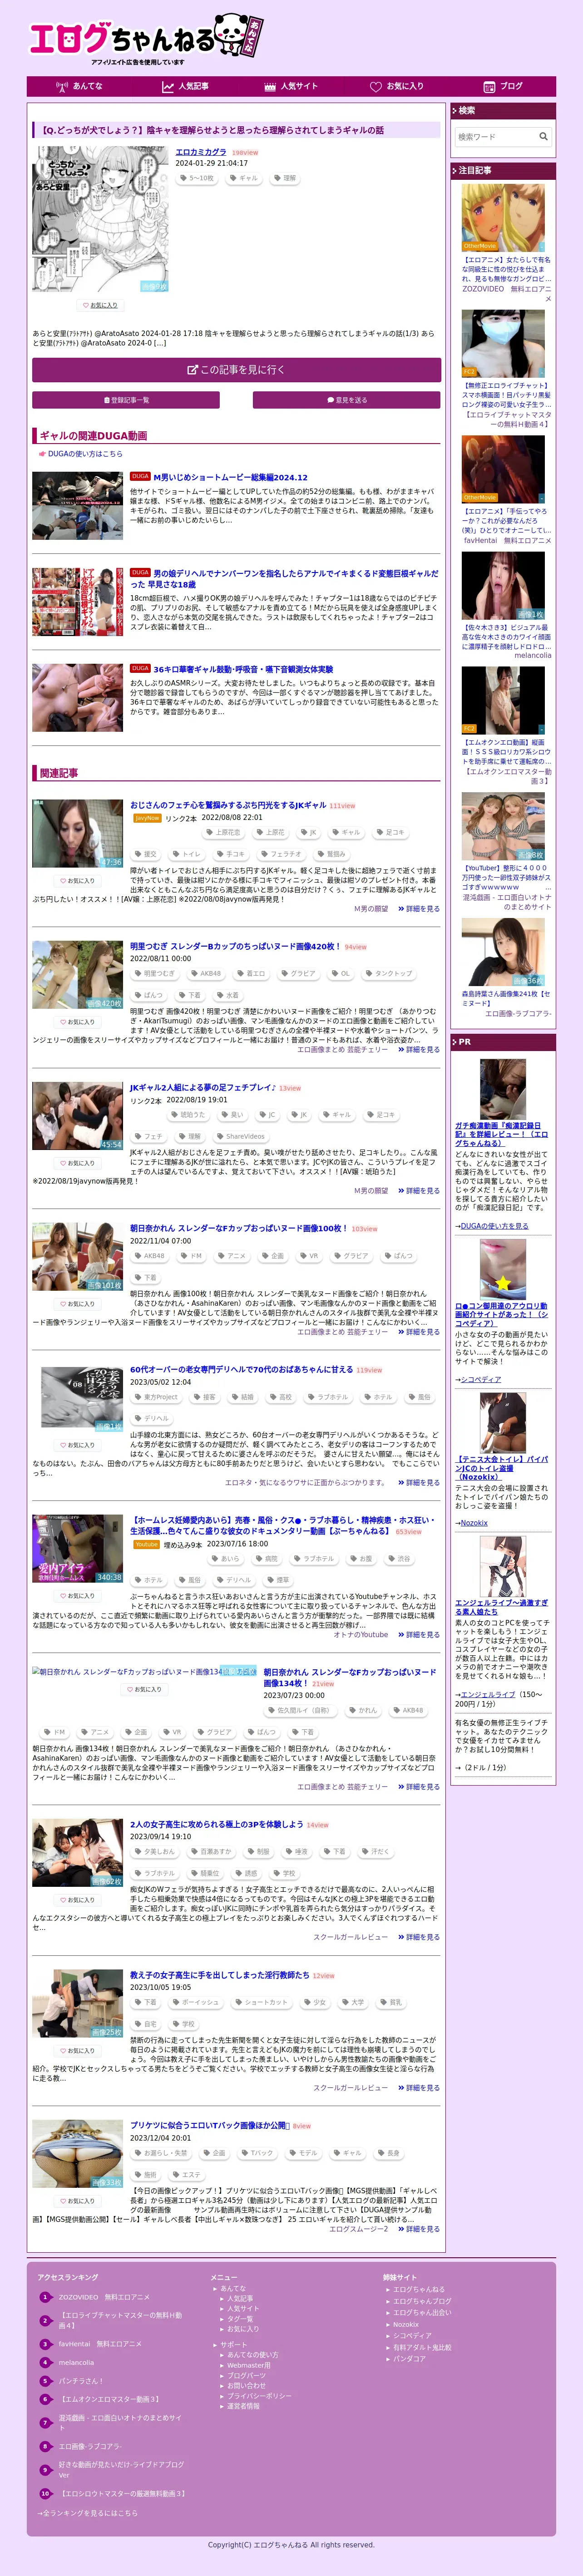
Task: Click the magnifier search icon
Action: coord(543,136)
